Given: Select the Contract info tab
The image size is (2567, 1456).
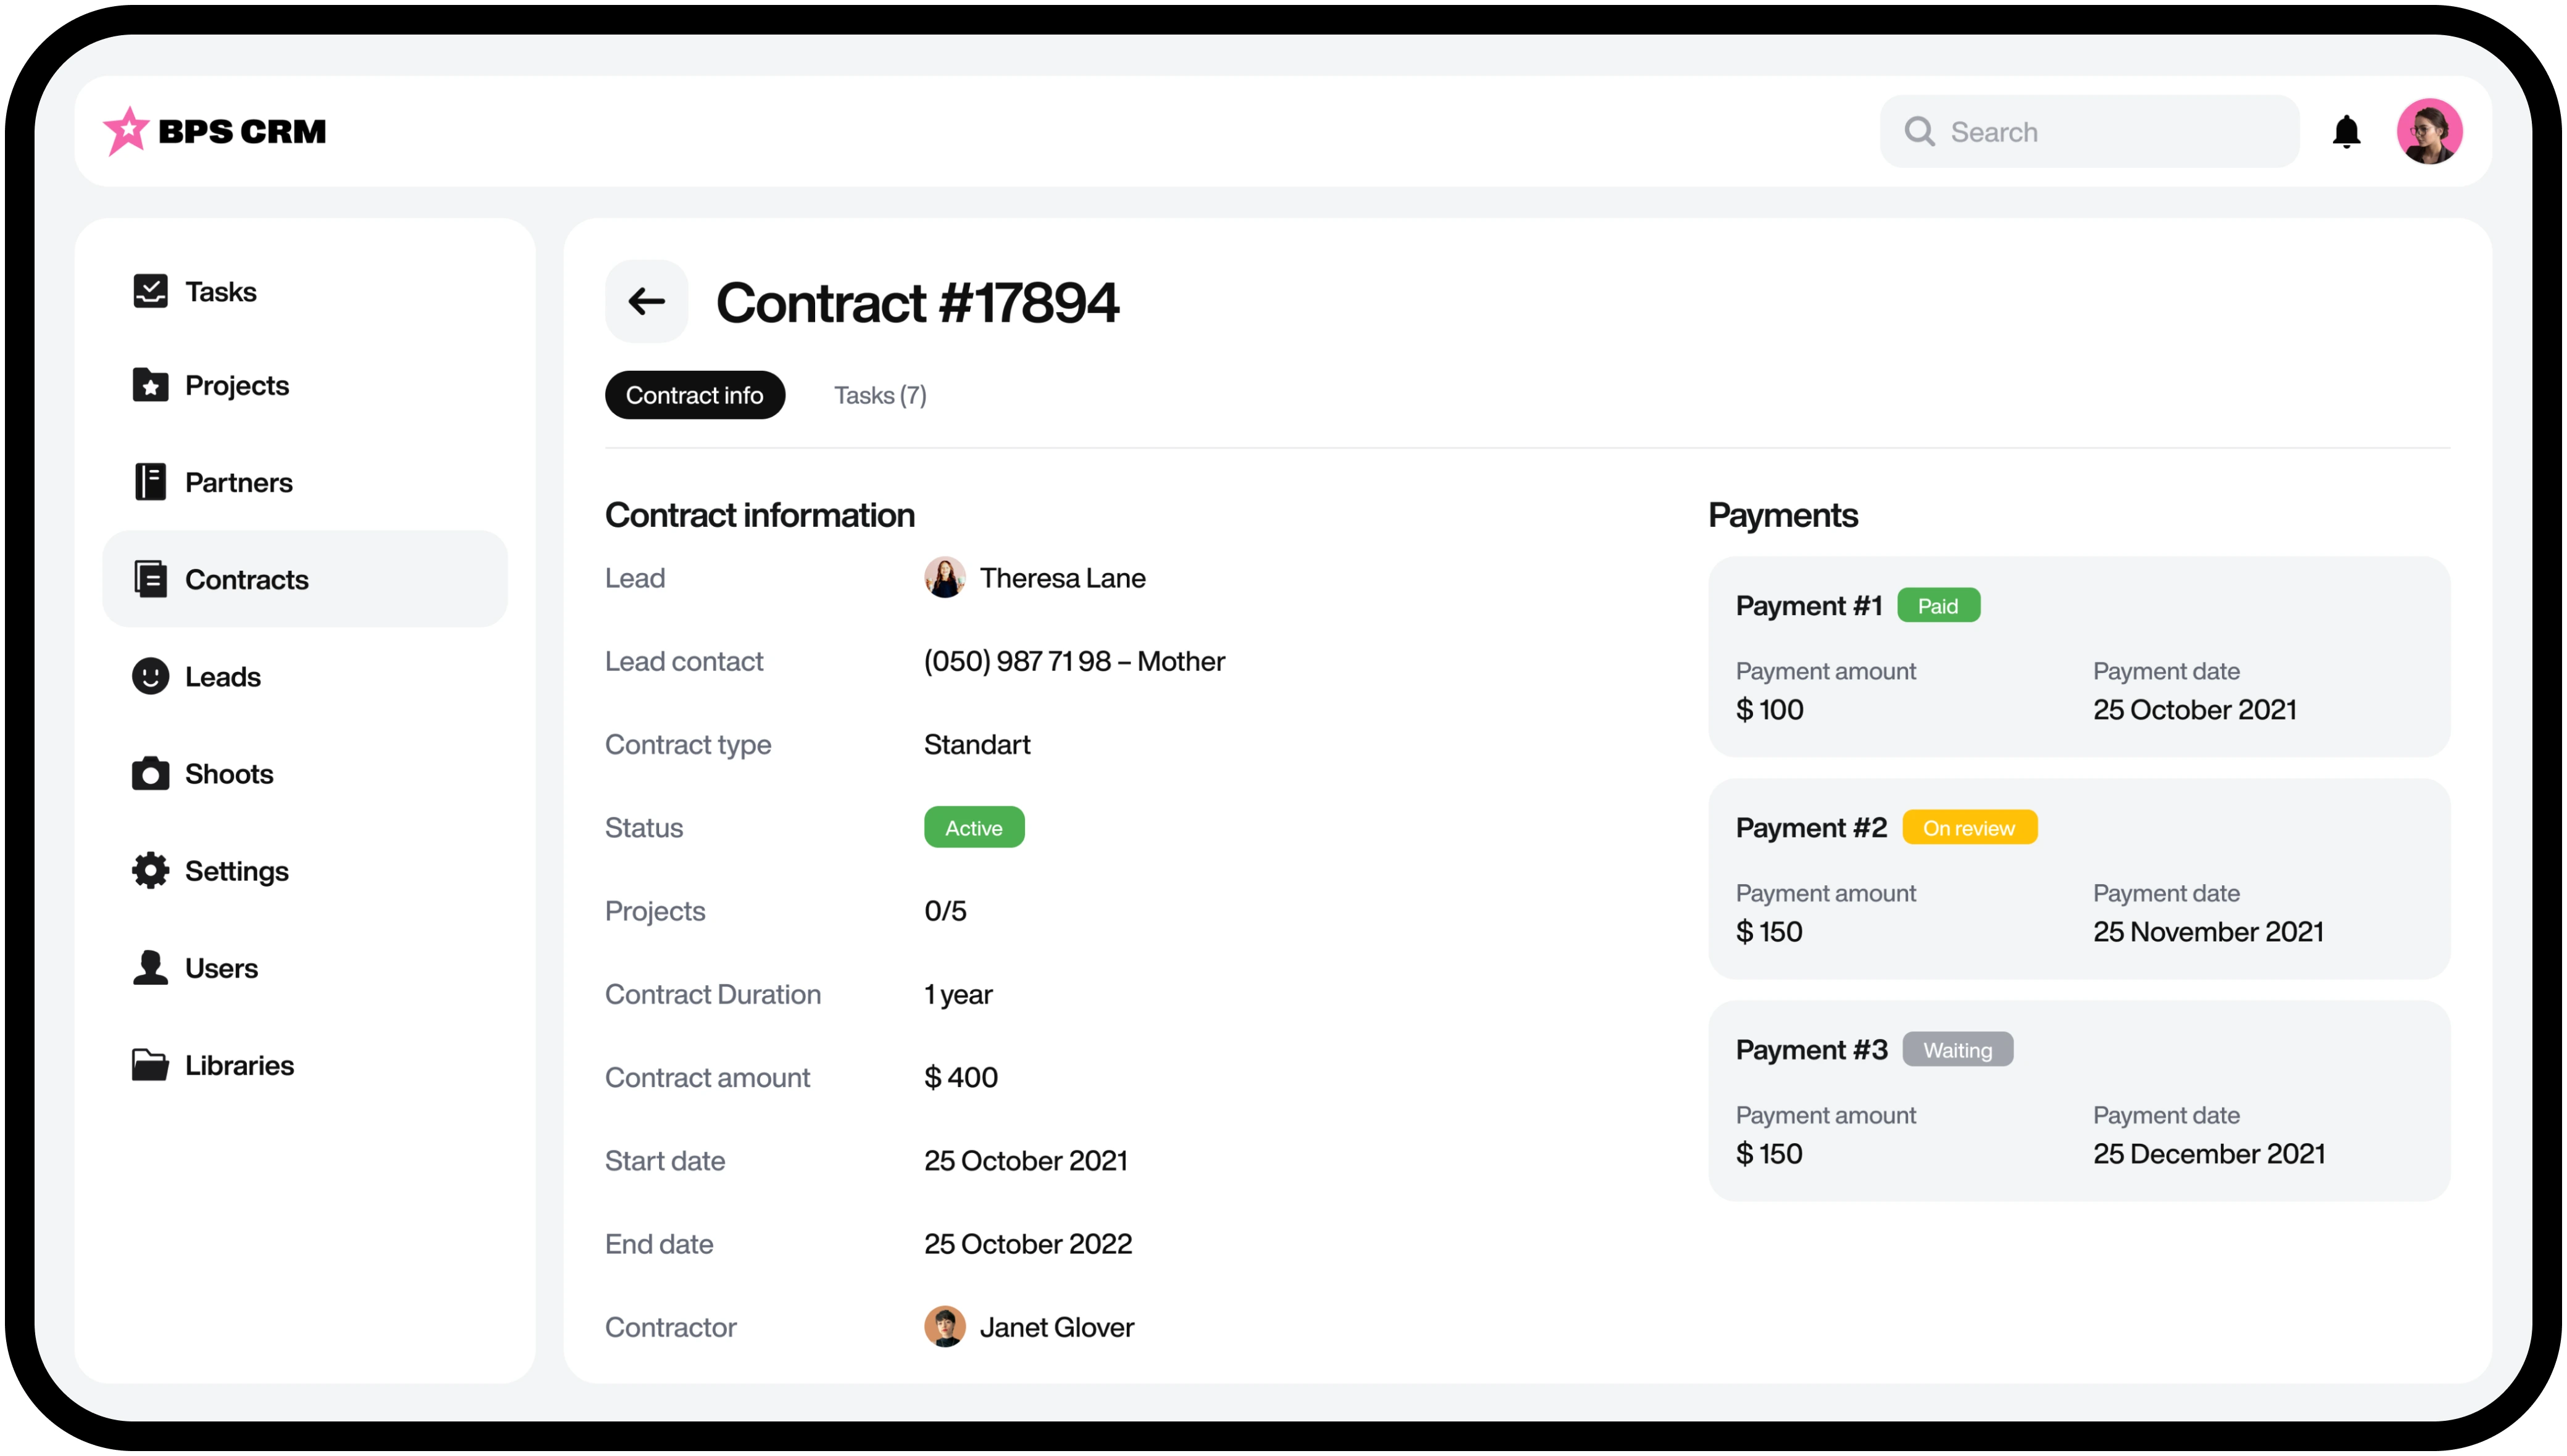Looking at the screenshot, I should 694,395.
